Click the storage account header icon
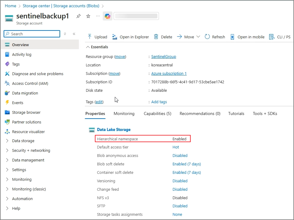The width and height of the screenshot is (294, 220). pyautogui.click(x=9, y=18)
